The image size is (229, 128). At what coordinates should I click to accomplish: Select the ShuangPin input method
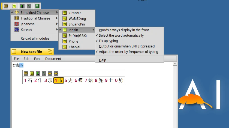(x=77, y=24)
